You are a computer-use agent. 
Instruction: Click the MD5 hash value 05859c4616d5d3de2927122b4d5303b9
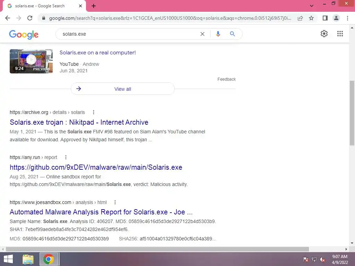pos(66,239)
